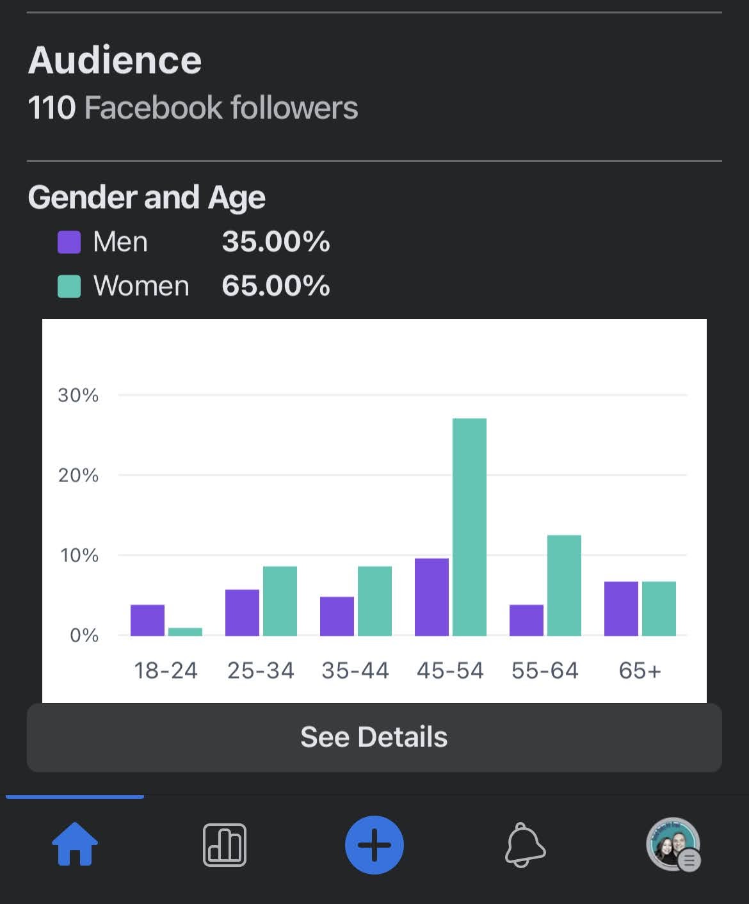The image size is (749, 904).
Task: Click the purple Men legend swatch
Action: tap(69, 243)
